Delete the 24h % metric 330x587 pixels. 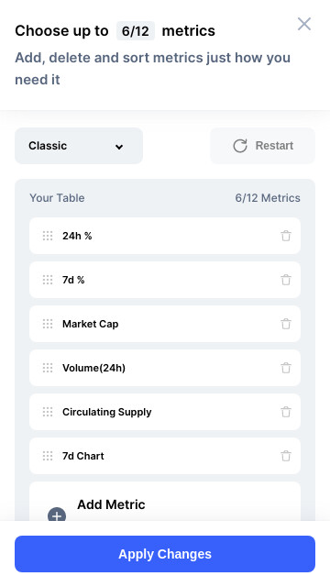286,236
